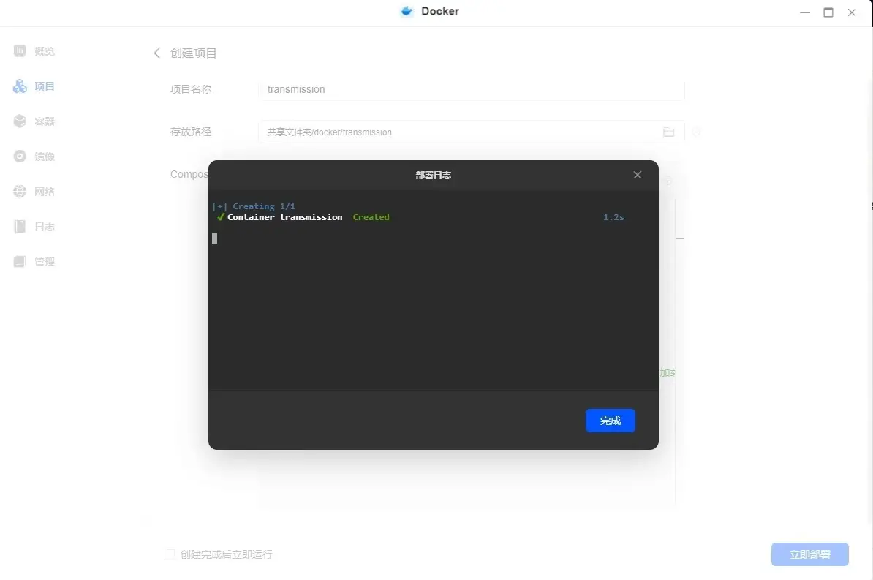Click inside the deployment log terminal area
Viewport: 873px width, 580px height.
433,307
